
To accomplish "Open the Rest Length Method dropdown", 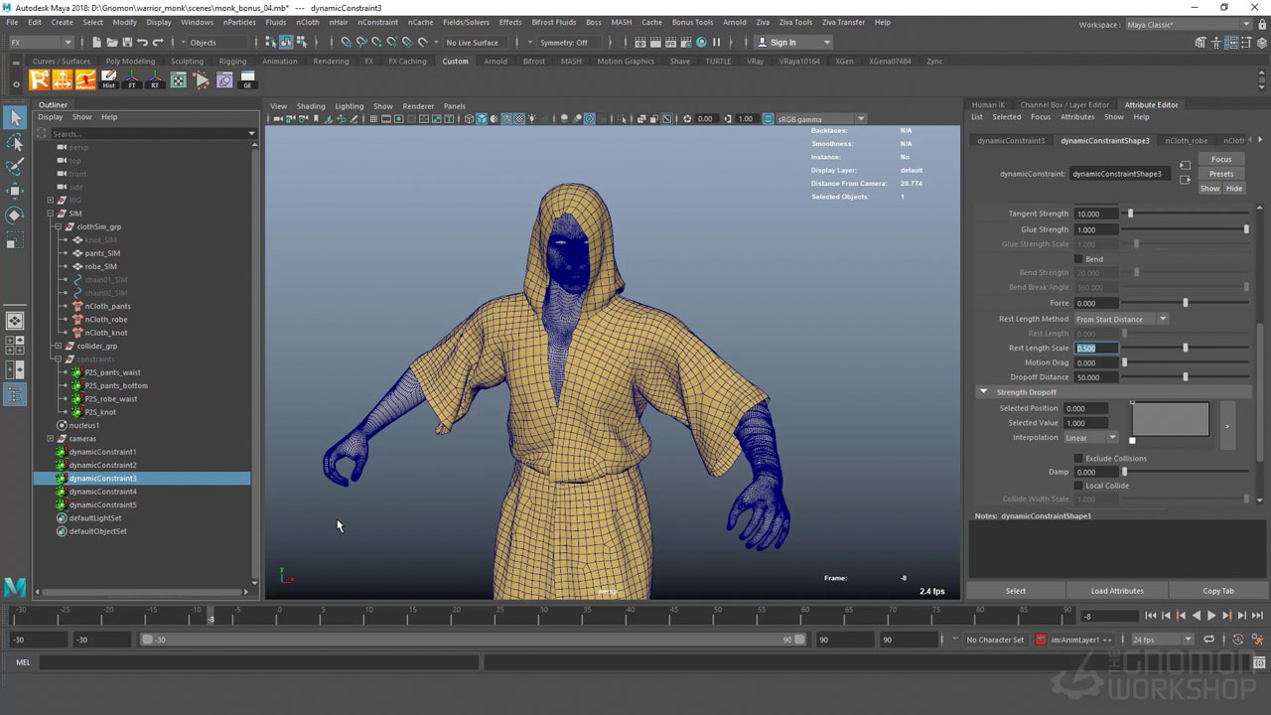I will coord(1121,319).
